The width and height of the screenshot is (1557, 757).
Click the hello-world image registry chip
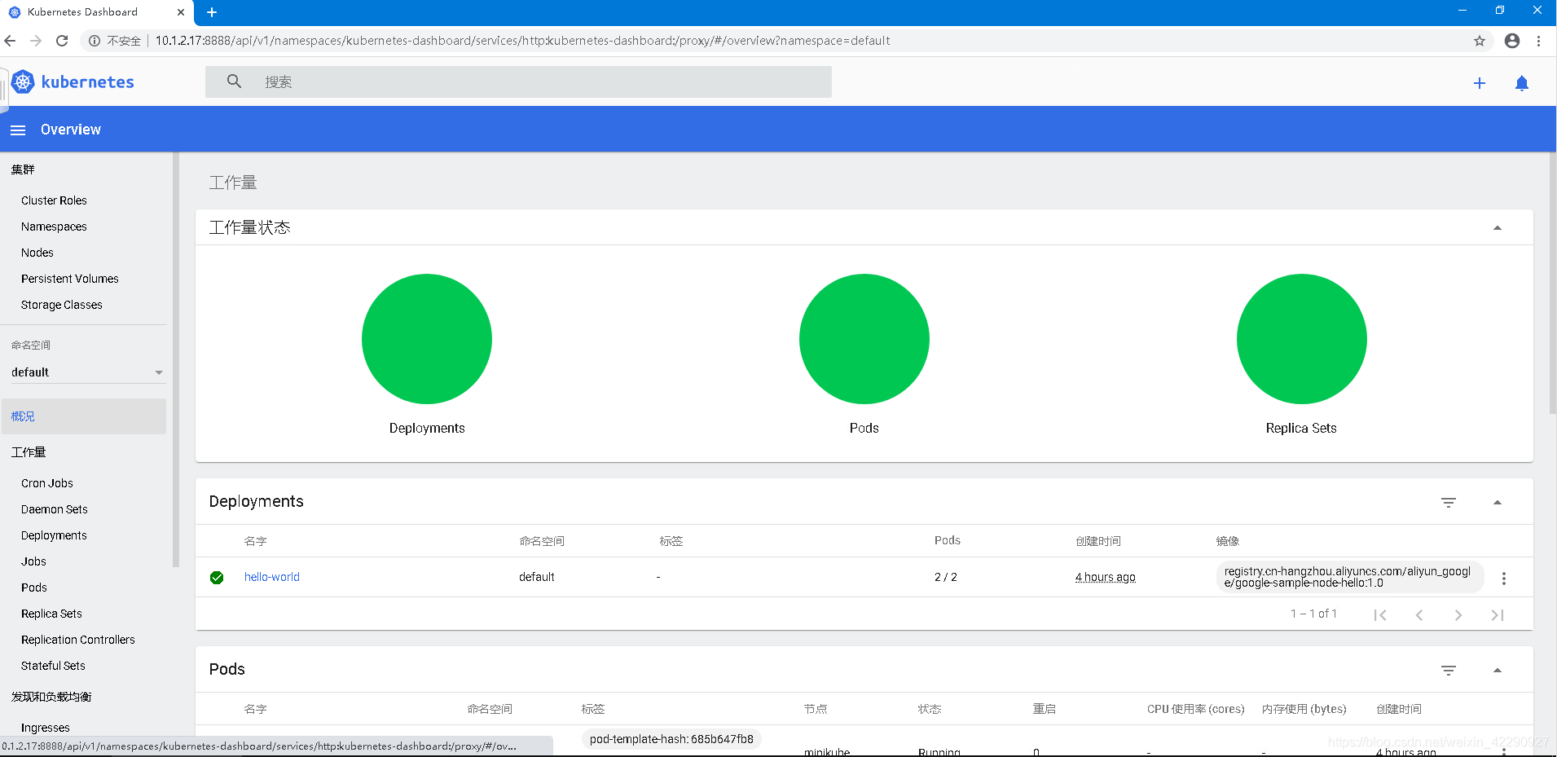coord(1349,577)
